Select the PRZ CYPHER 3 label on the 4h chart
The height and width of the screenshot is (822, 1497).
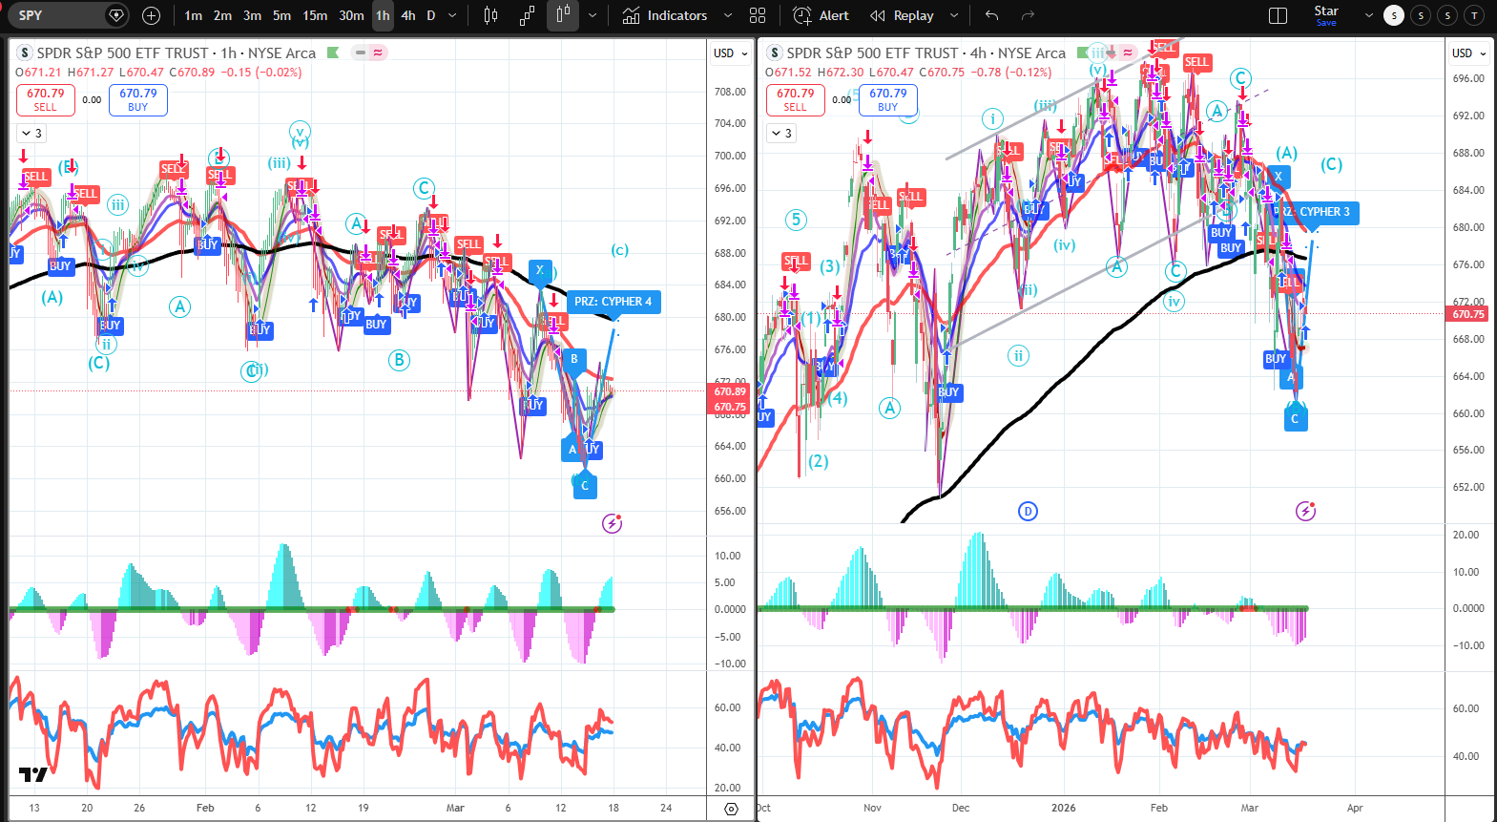pos(1317,212)
